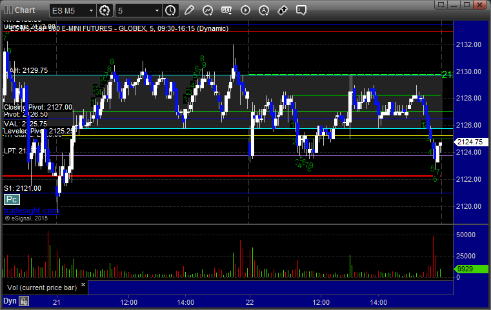Click the Chart window grip icon

tap(8, 10)
